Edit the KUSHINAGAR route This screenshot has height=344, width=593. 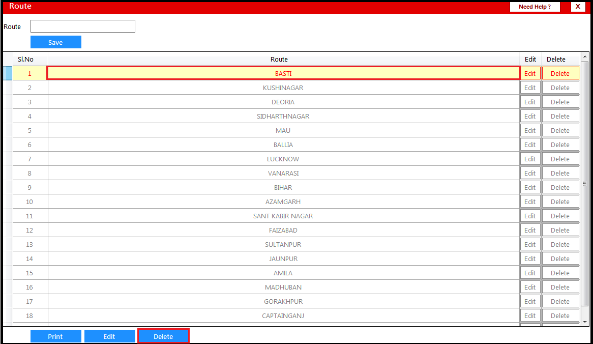530,88
